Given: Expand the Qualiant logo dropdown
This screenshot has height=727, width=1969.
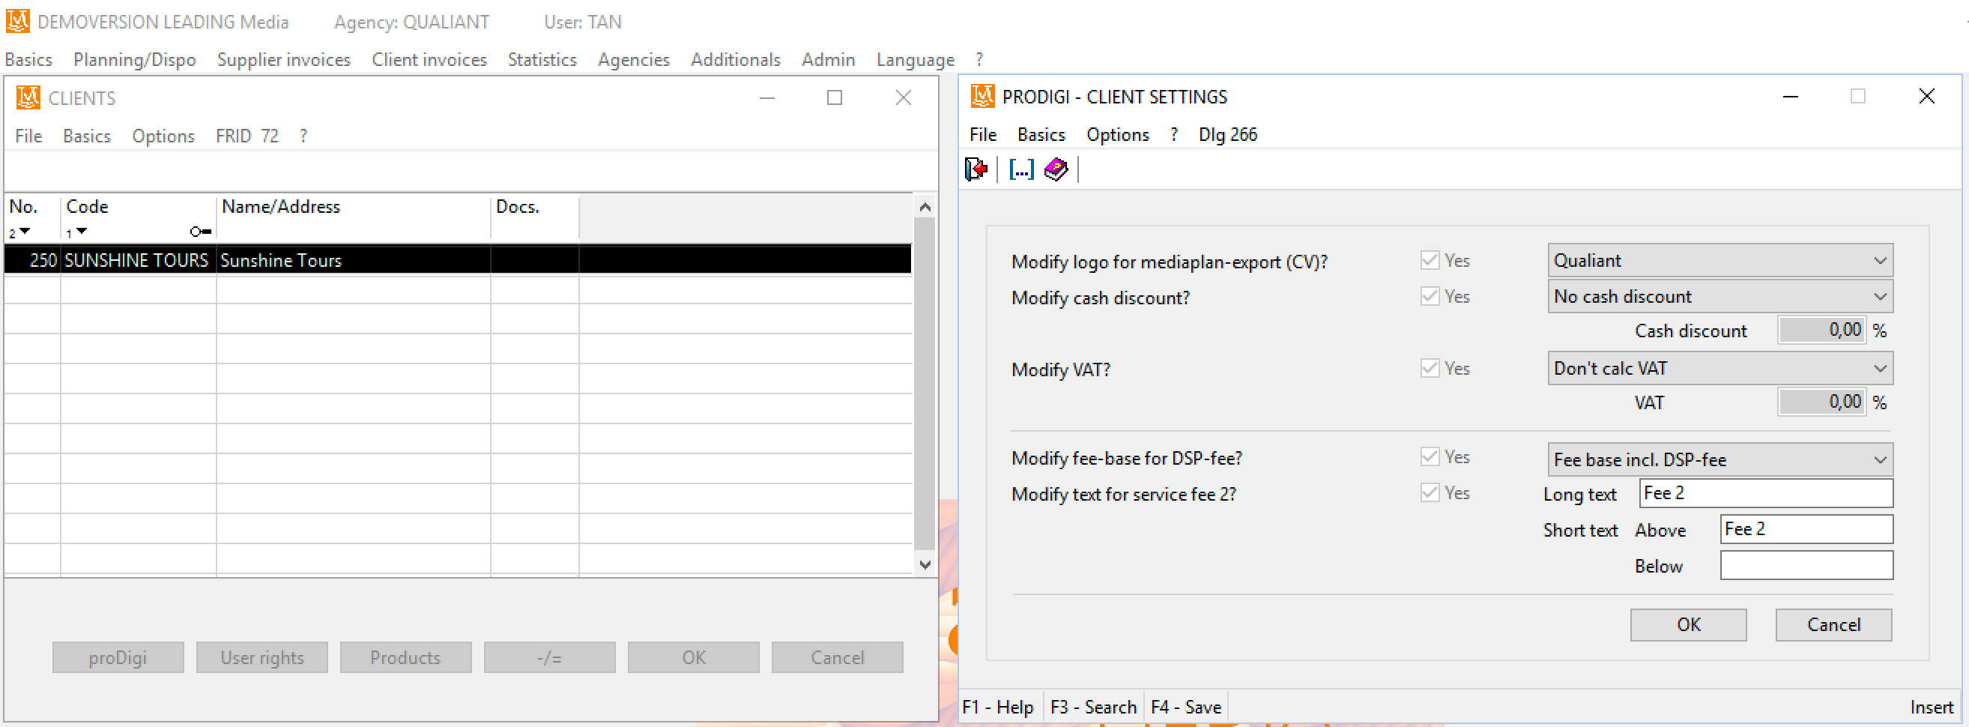Looking at the screenshot, I should 1881,261.
